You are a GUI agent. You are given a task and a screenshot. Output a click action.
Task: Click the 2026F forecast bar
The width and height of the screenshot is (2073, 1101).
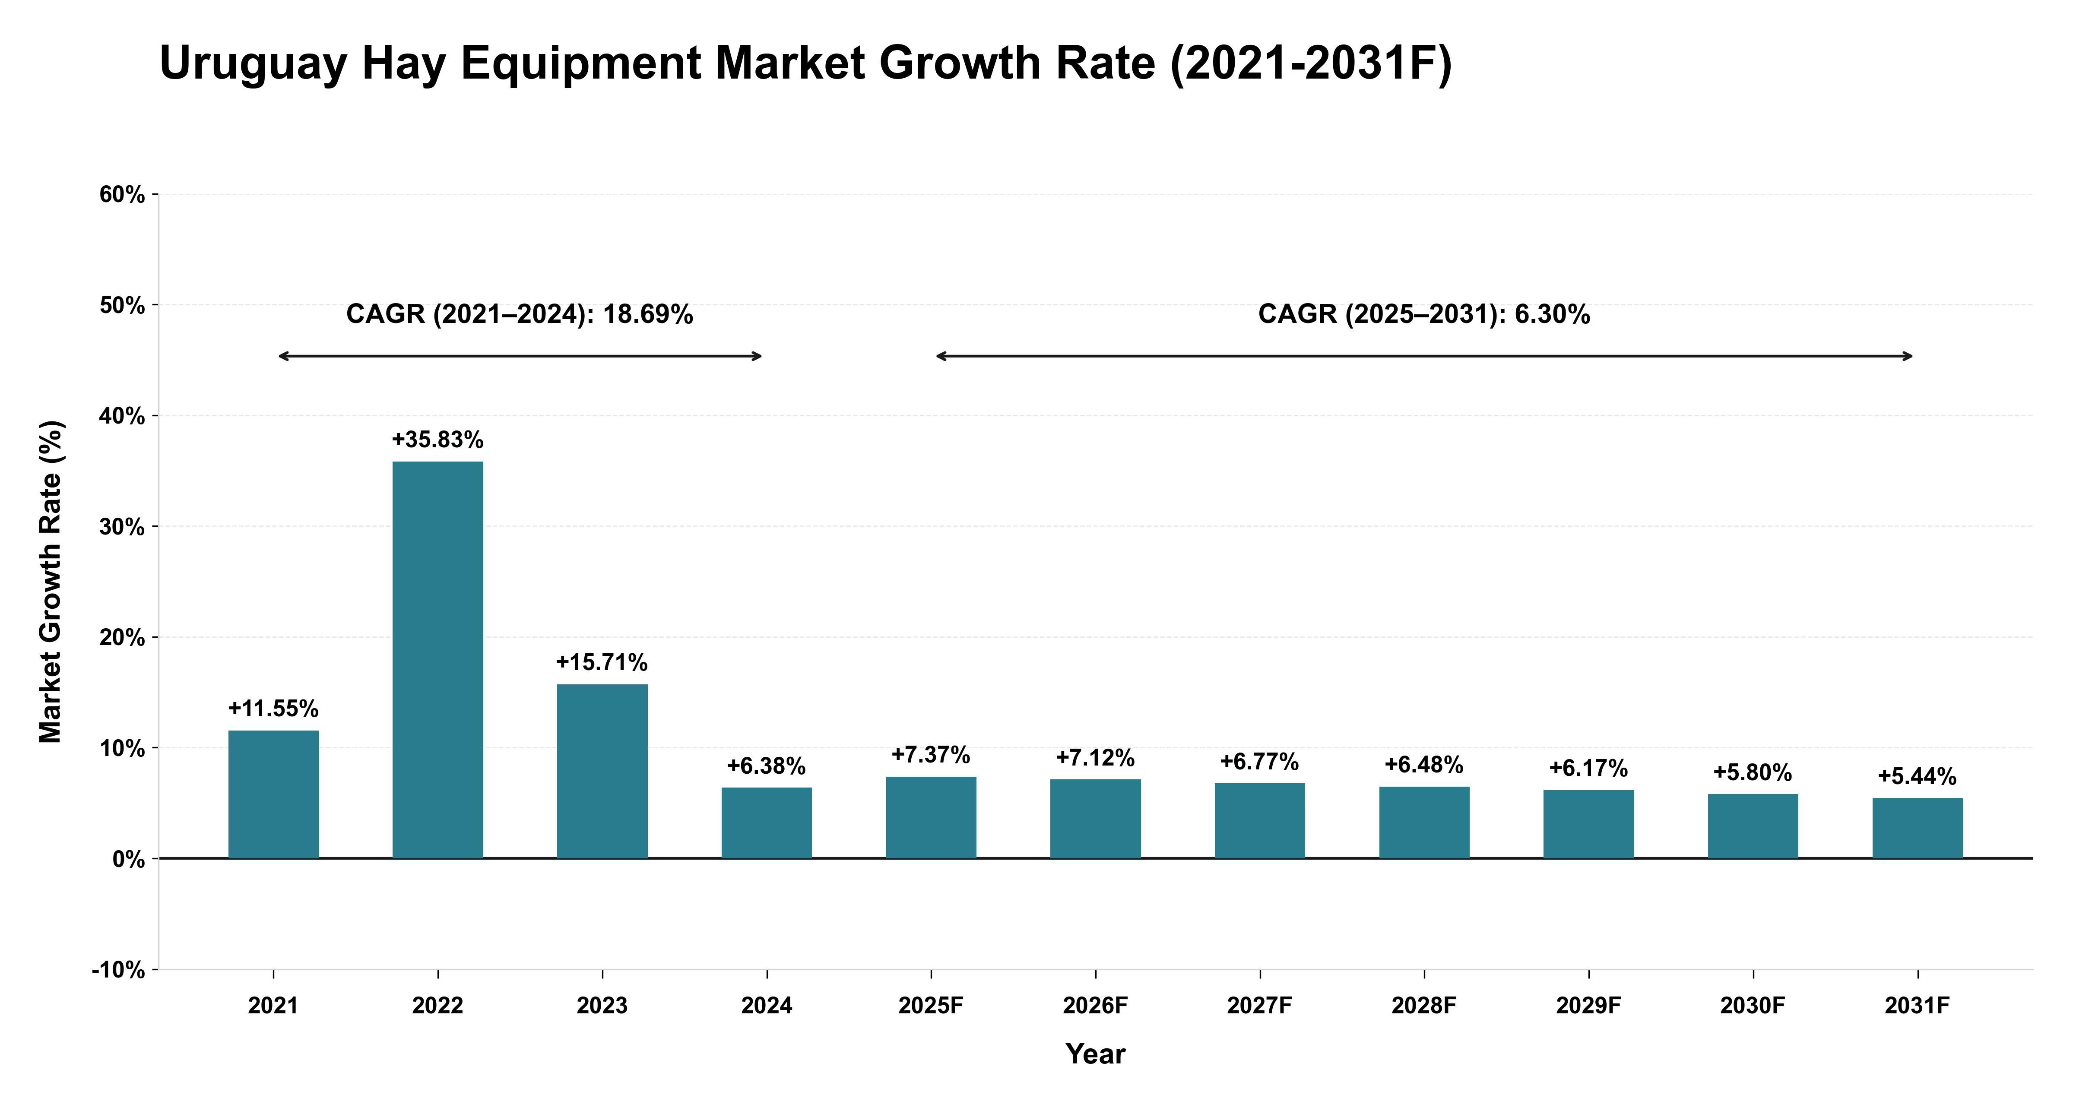click(1095, 819)
